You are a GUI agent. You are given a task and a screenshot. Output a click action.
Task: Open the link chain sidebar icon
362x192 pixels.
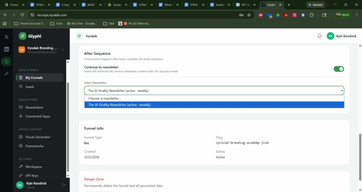pos(7,73)
